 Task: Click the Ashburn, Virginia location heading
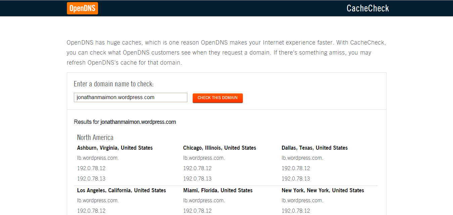pyautogui.click(x=115, y=148)
